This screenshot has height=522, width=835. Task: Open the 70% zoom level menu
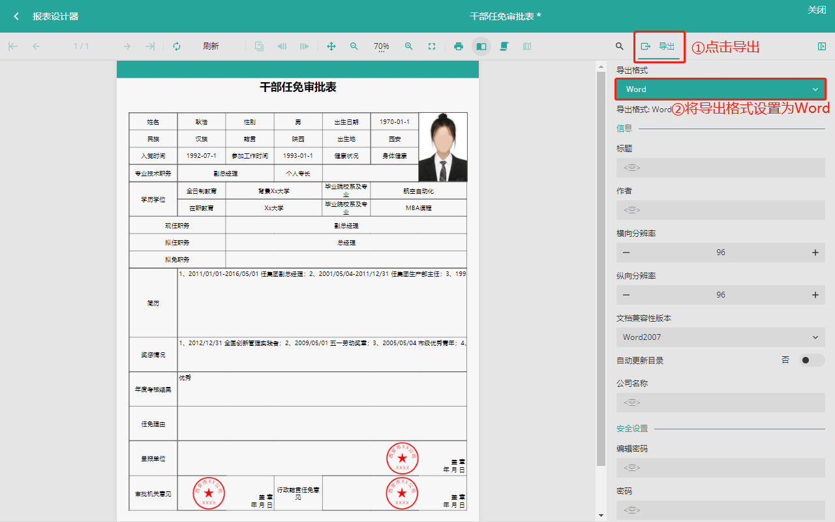click(x=382, y=46)
